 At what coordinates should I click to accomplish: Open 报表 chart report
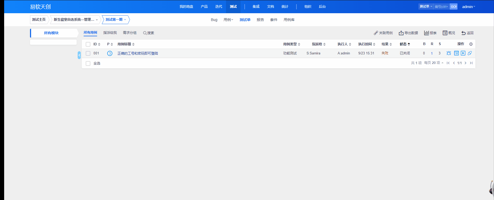pyautogui.click(x=430, y=33)
